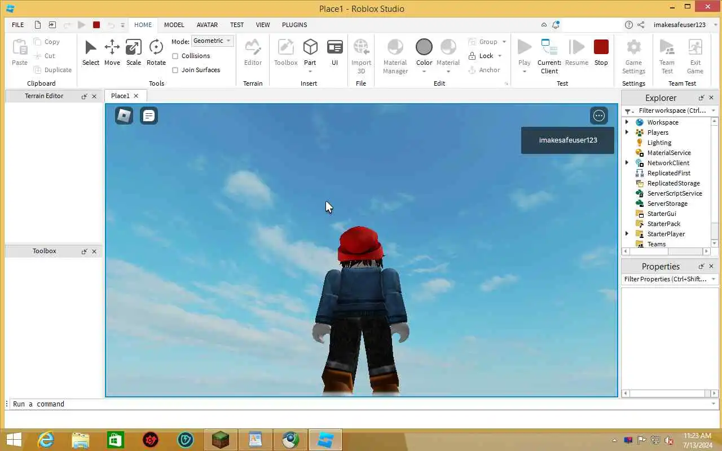Expand the Workspace tree node
Image resolution: width=722 pixels, height=451 pixels.
pyautogui.click(x=627, y=122)
